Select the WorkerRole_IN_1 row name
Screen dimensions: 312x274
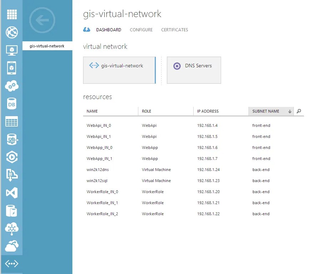pyautogui.click(x=102, y=203)
